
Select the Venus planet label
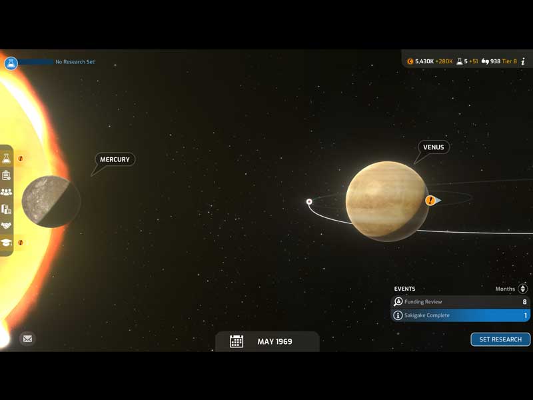434,147
